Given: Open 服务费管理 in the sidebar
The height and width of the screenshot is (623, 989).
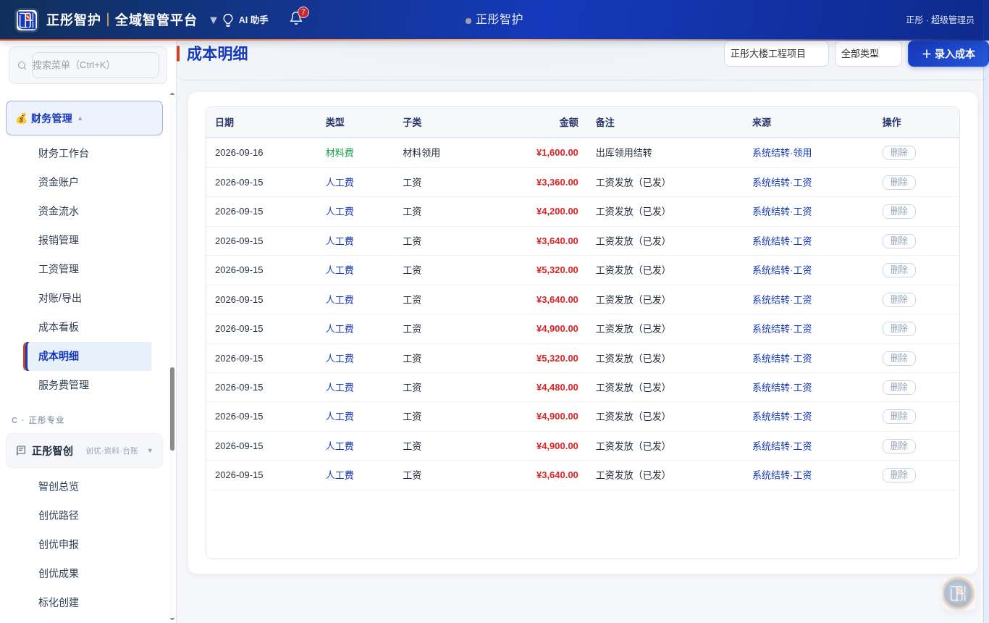Looking at the screenshot, I should (64, 385).
